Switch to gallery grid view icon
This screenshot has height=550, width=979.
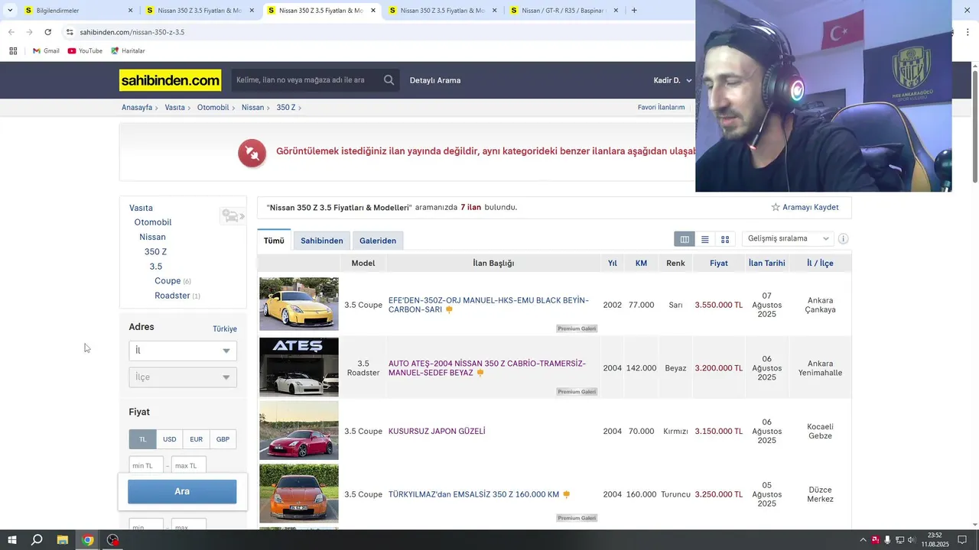[725, 239]
